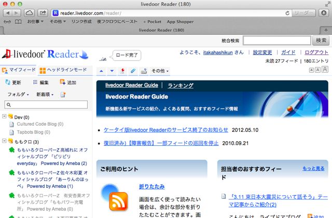Open the フォルダ dropdown

(x=18, y=94)
